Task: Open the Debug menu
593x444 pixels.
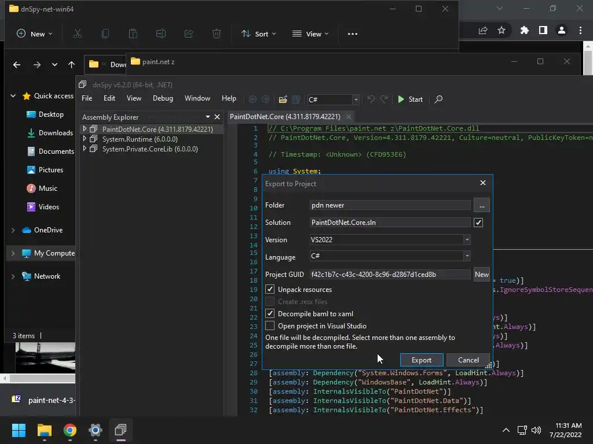Action: tap(163, 98)
